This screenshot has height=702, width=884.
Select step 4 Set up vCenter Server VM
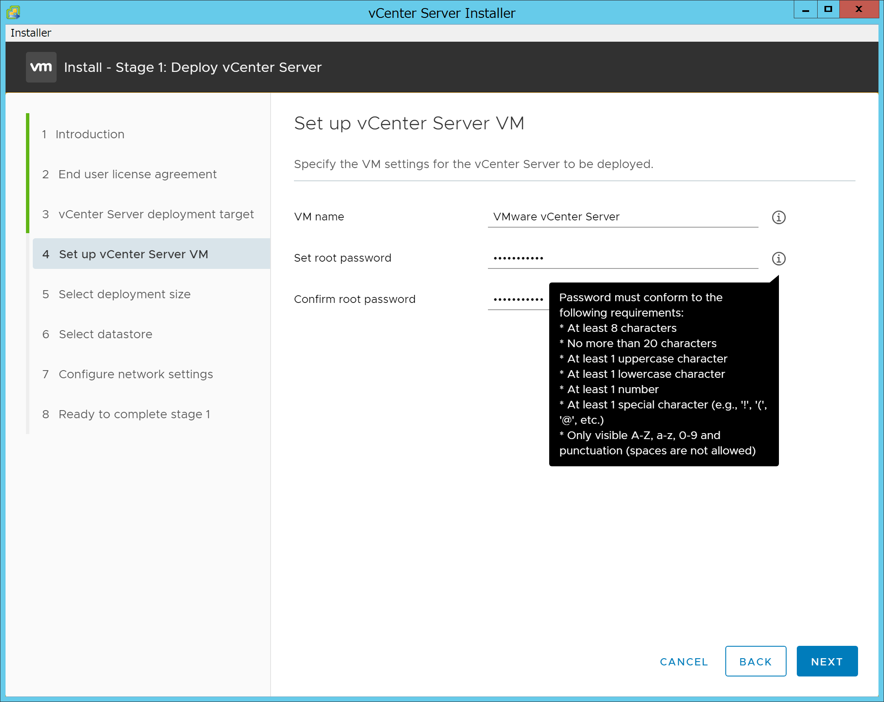[151, 254]
